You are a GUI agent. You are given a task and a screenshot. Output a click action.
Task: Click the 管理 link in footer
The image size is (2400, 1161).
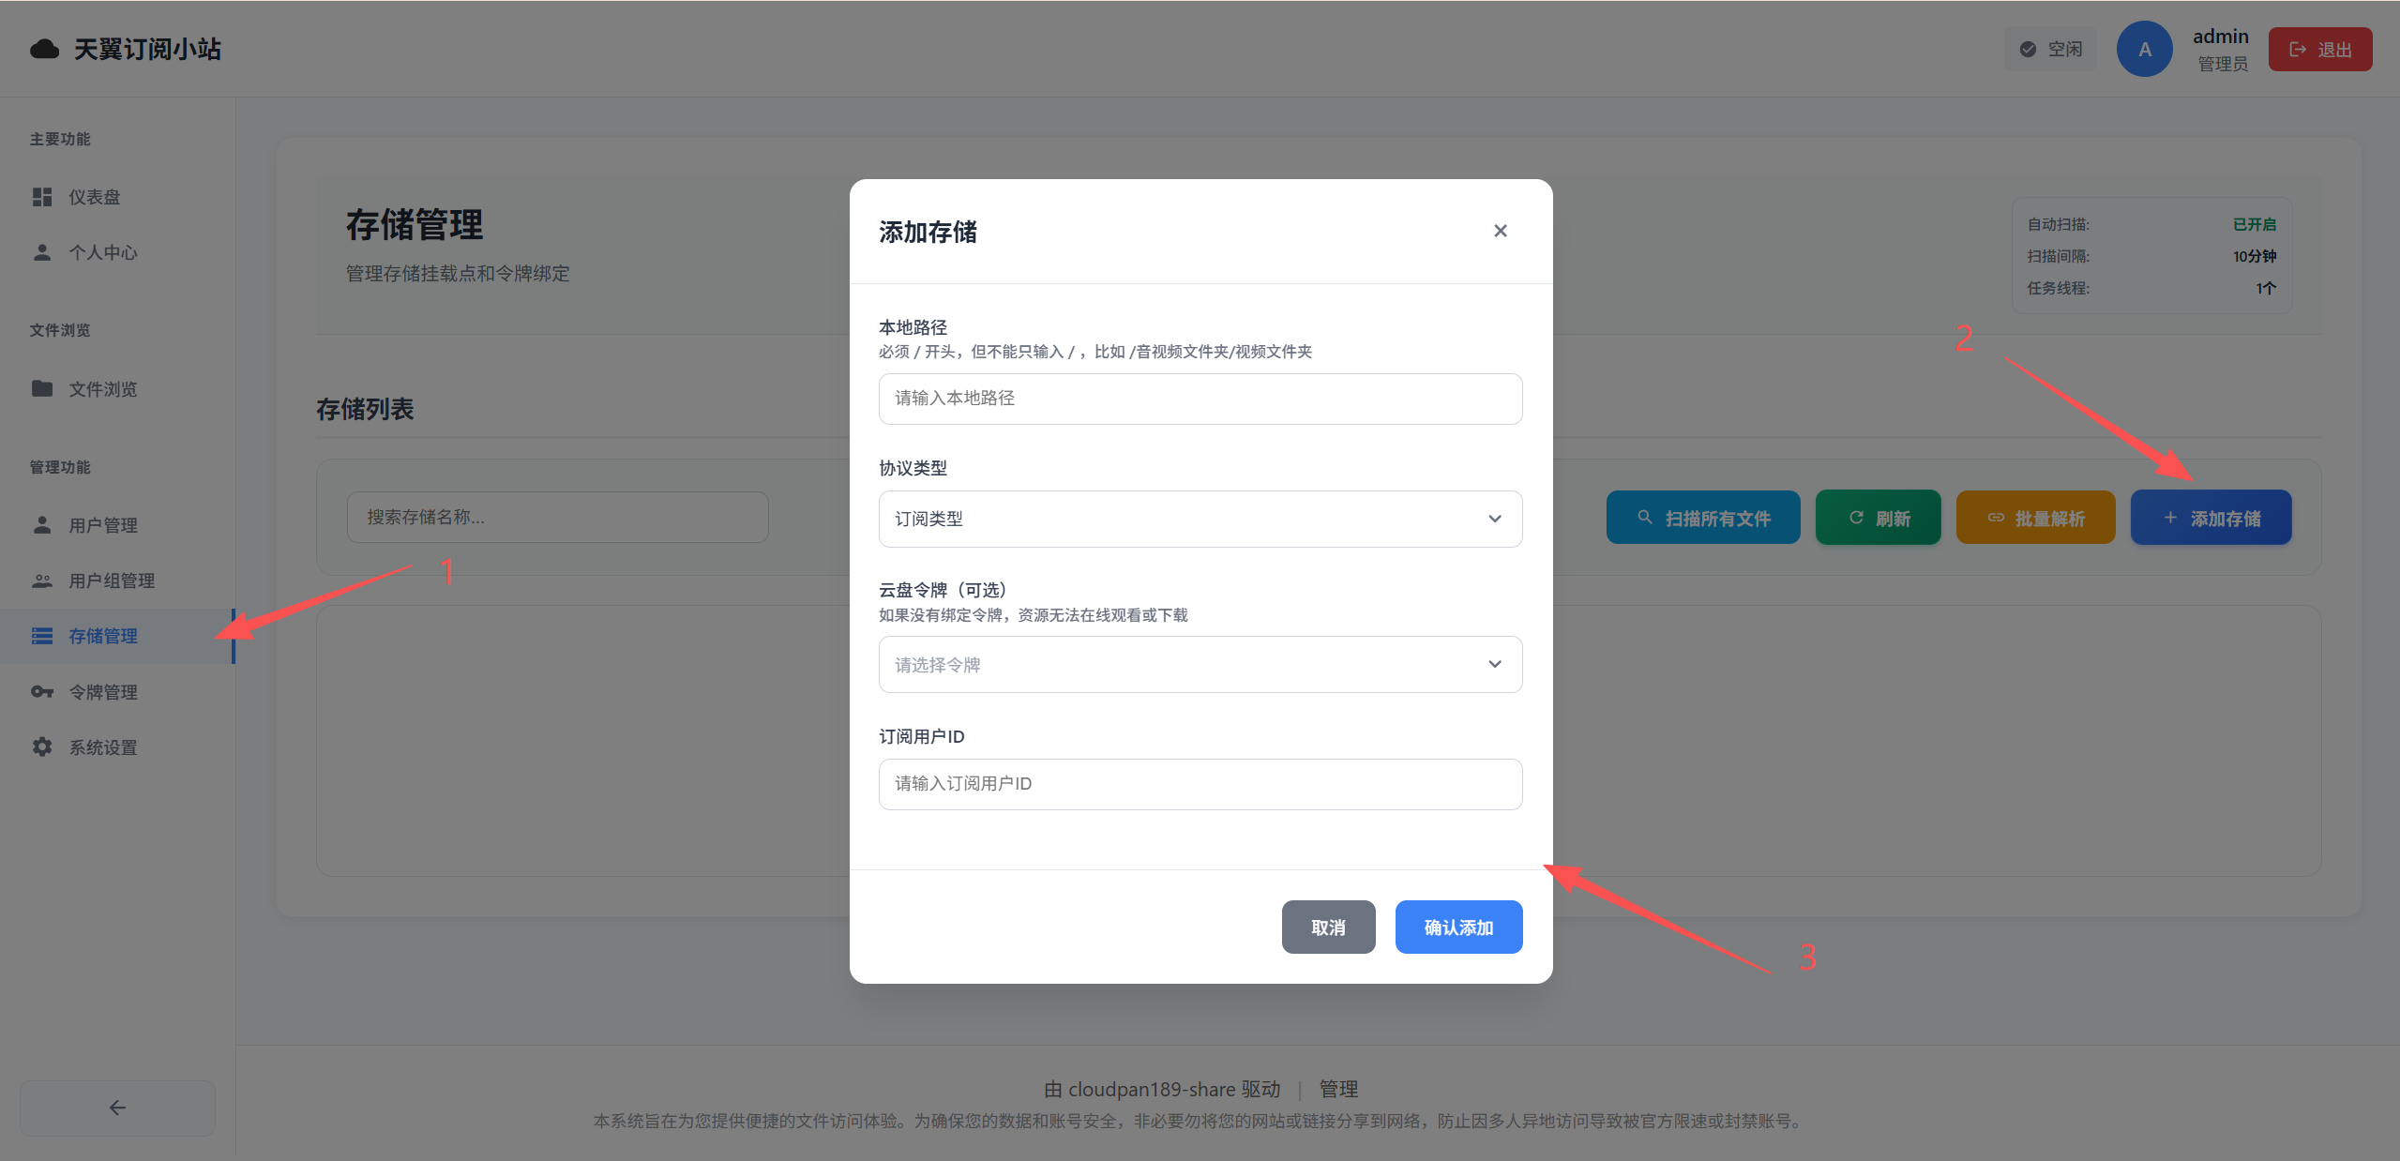click(1338, 1089)
